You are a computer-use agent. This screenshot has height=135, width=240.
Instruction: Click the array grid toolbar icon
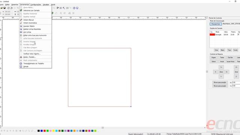coord(61,8)
